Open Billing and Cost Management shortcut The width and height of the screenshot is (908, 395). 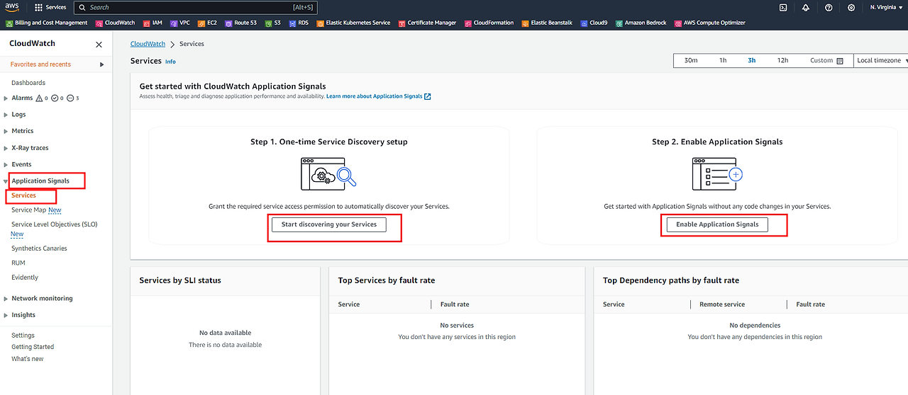[x=47, y=23]
